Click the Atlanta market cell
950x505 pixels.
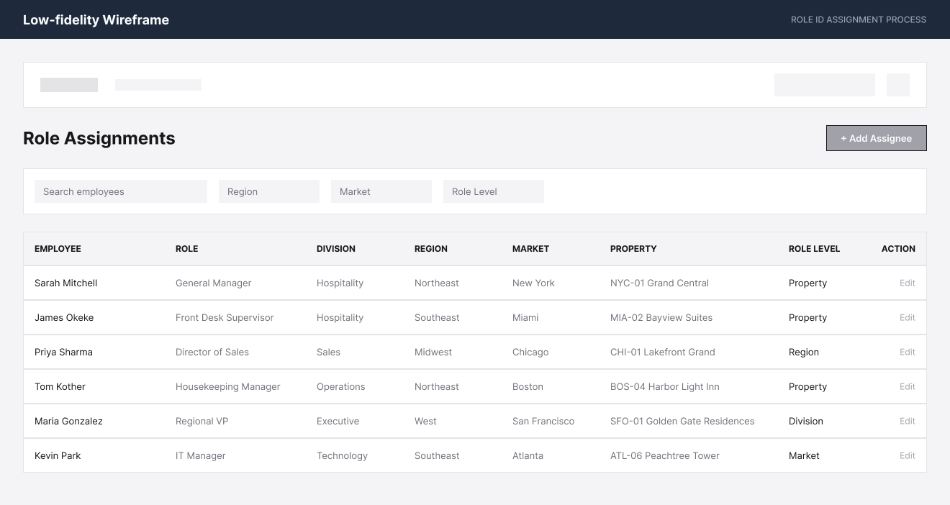point(528,455)
